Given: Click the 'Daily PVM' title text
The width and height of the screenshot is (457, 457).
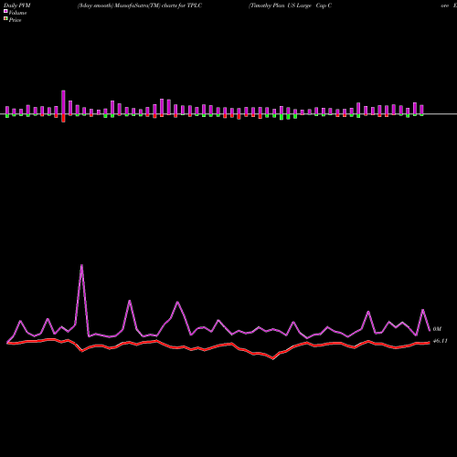Looking at the screenshot, I should (x=17, y=5).
